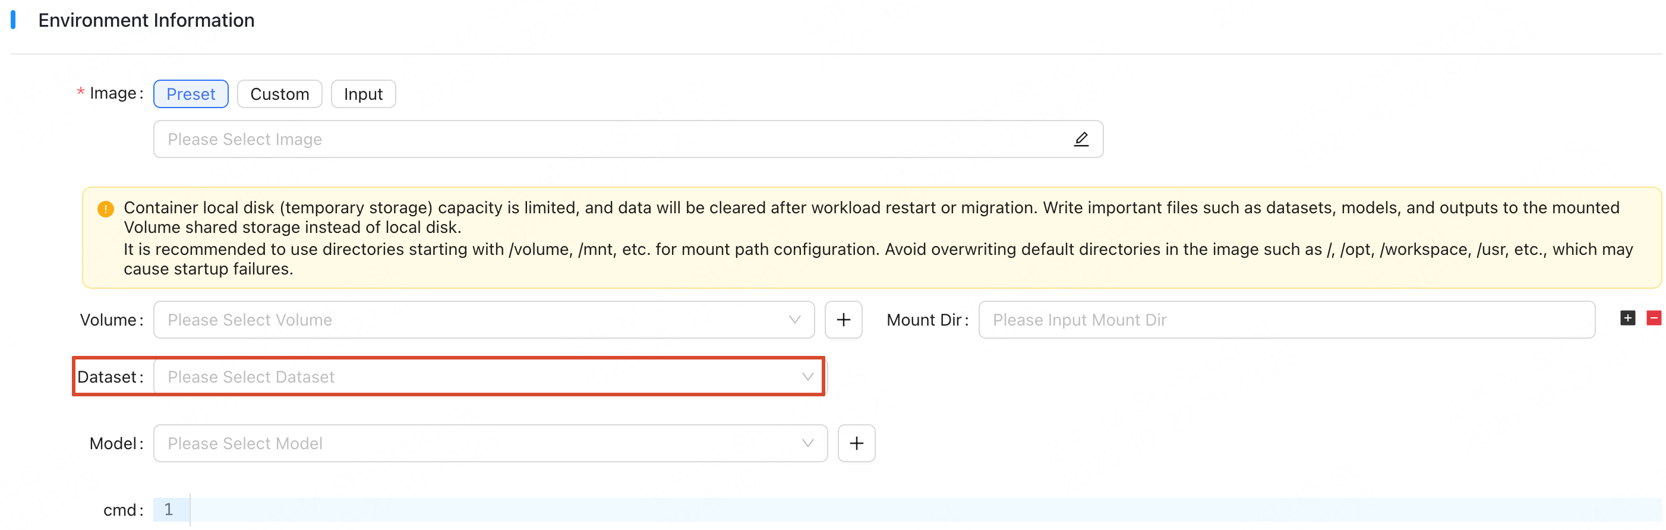Click the Mount Dir label
Viewport: 1666px width, 530px height.
pos(927,320)
